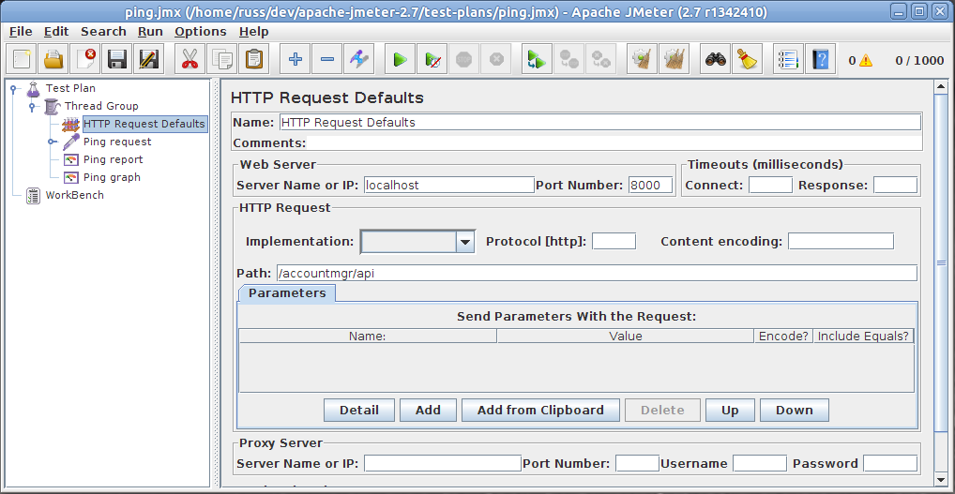
Task: Click Start no pauses icon
Action: point(432,59)
